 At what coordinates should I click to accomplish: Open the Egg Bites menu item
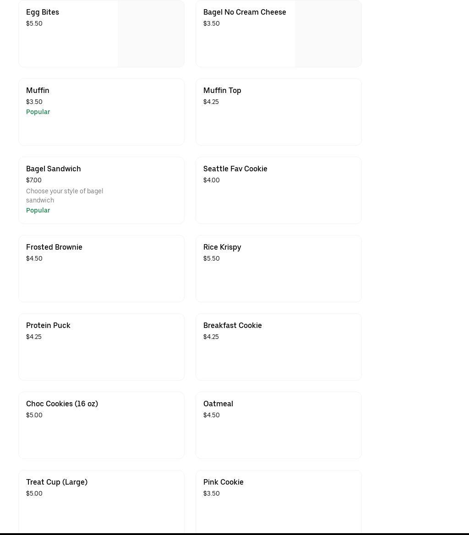pyautogui.click(x=43, y=12)
